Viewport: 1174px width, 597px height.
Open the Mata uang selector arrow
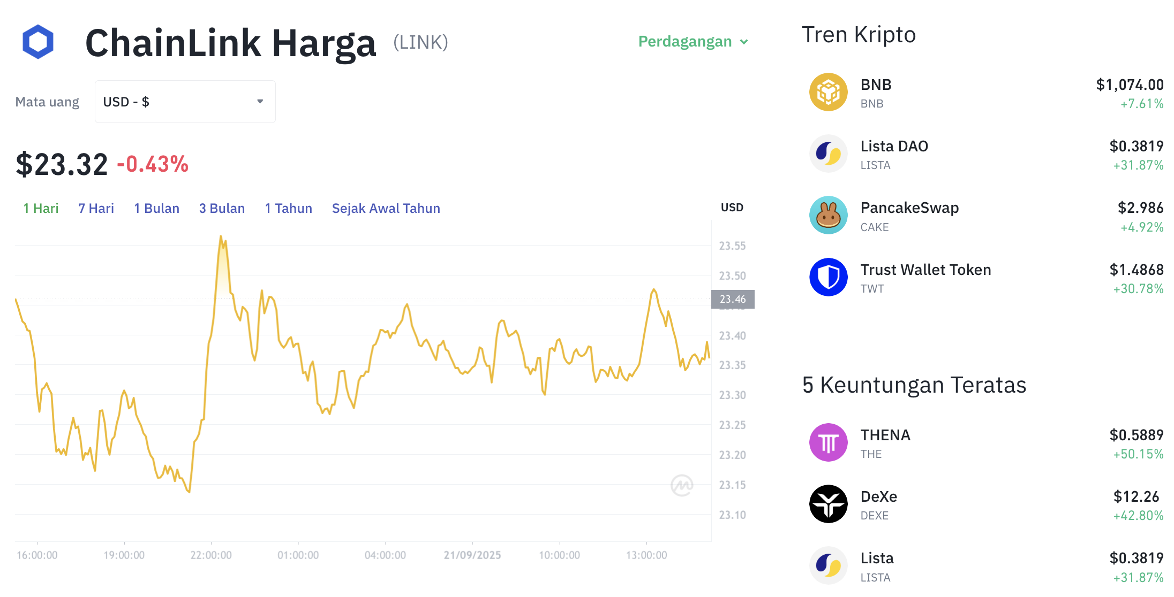pos(261,101)
